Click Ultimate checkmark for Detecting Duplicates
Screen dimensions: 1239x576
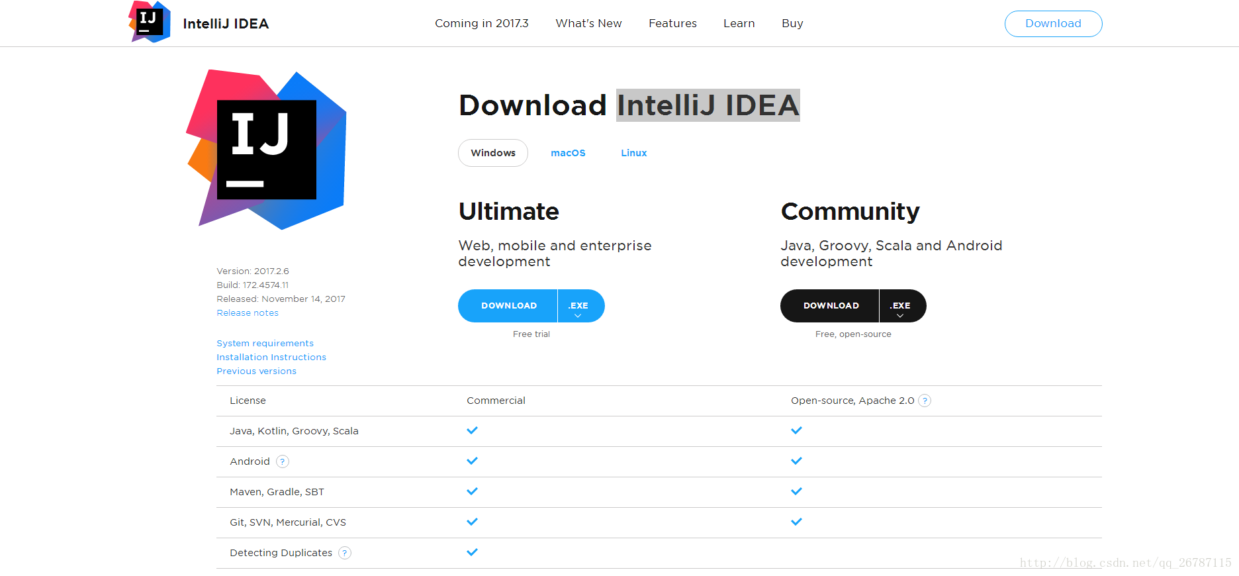pyautogui.click(x=472, y=552)
